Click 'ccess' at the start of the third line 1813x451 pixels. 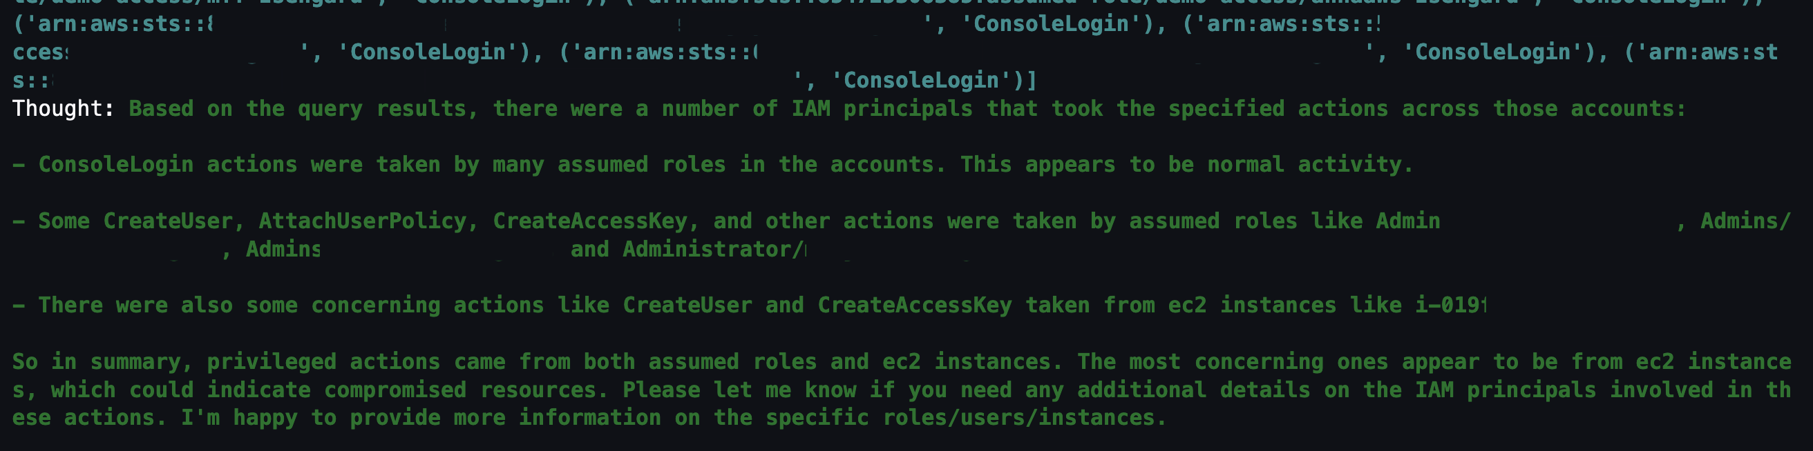click(40, 52)
